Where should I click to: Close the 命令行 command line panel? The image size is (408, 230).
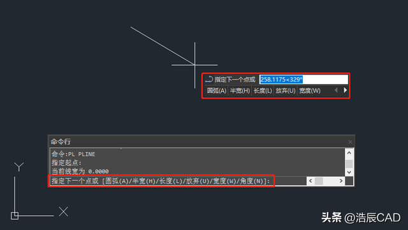point(350,142)
